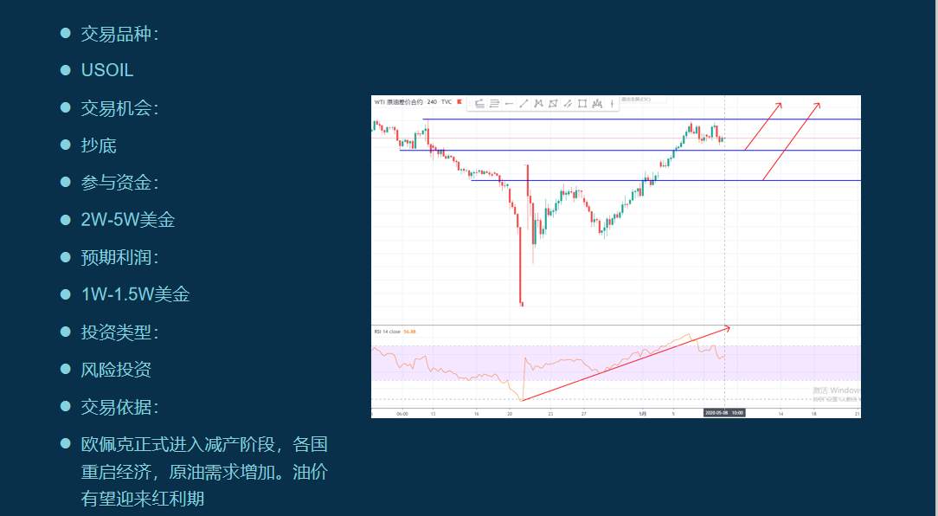Image resolution: width=938 pixels, height=516 pixels.
Task: Select the vertical line tool in chart toolbar
Action: pyautogui.click(x=612, y=104)
